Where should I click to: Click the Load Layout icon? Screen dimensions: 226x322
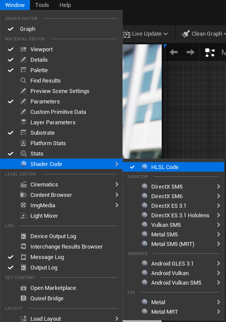tap(23, 319)
